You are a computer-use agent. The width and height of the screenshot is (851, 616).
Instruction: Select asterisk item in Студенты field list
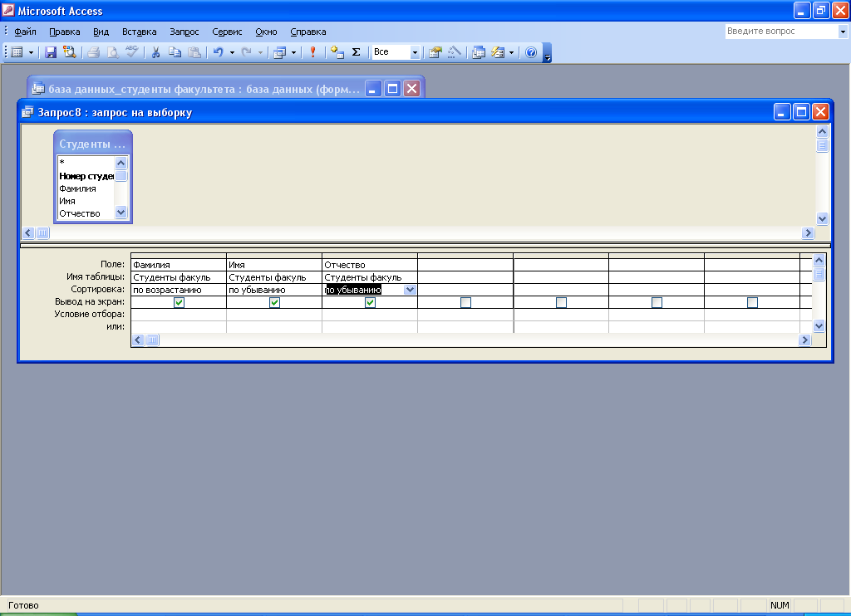(61, 162)
